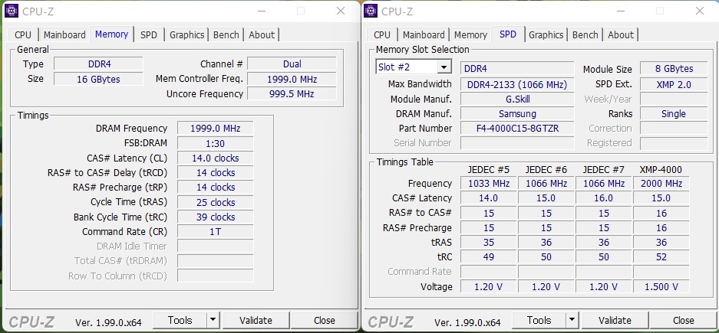Open Mainboard tab in left window
The image size is (719, 333).
[x=64, y=34]
